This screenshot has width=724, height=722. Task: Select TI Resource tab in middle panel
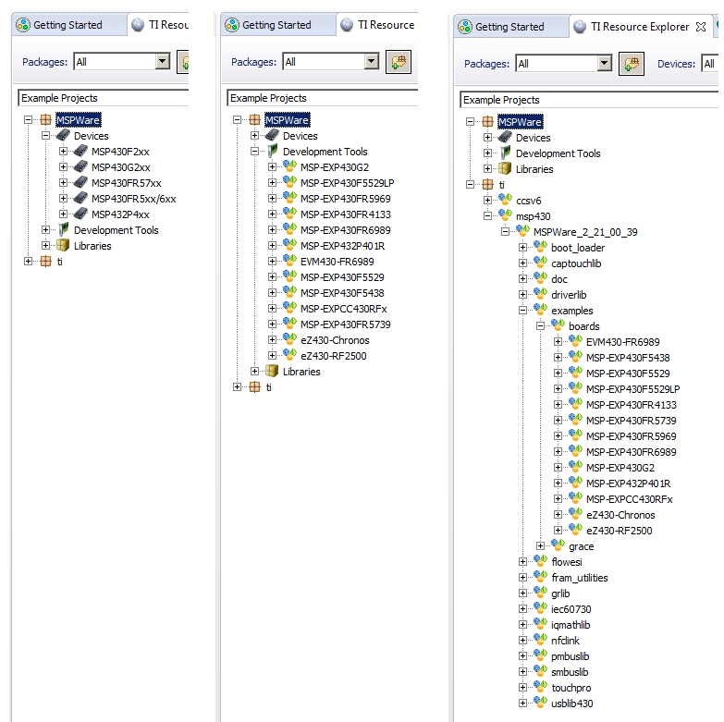377,24
